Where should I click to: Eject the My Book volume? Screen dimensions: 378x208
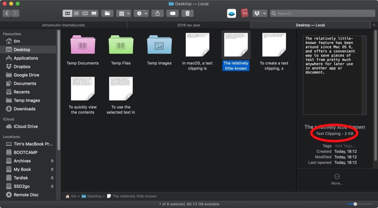point(52,169)
